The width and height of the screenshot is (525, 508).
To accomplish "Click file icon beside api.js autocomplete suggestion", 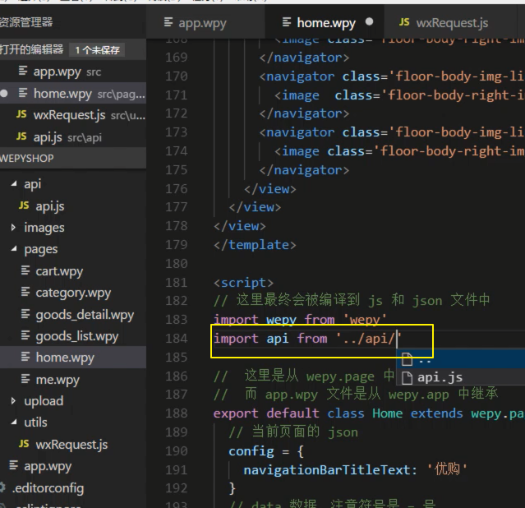I will point(407,377).
